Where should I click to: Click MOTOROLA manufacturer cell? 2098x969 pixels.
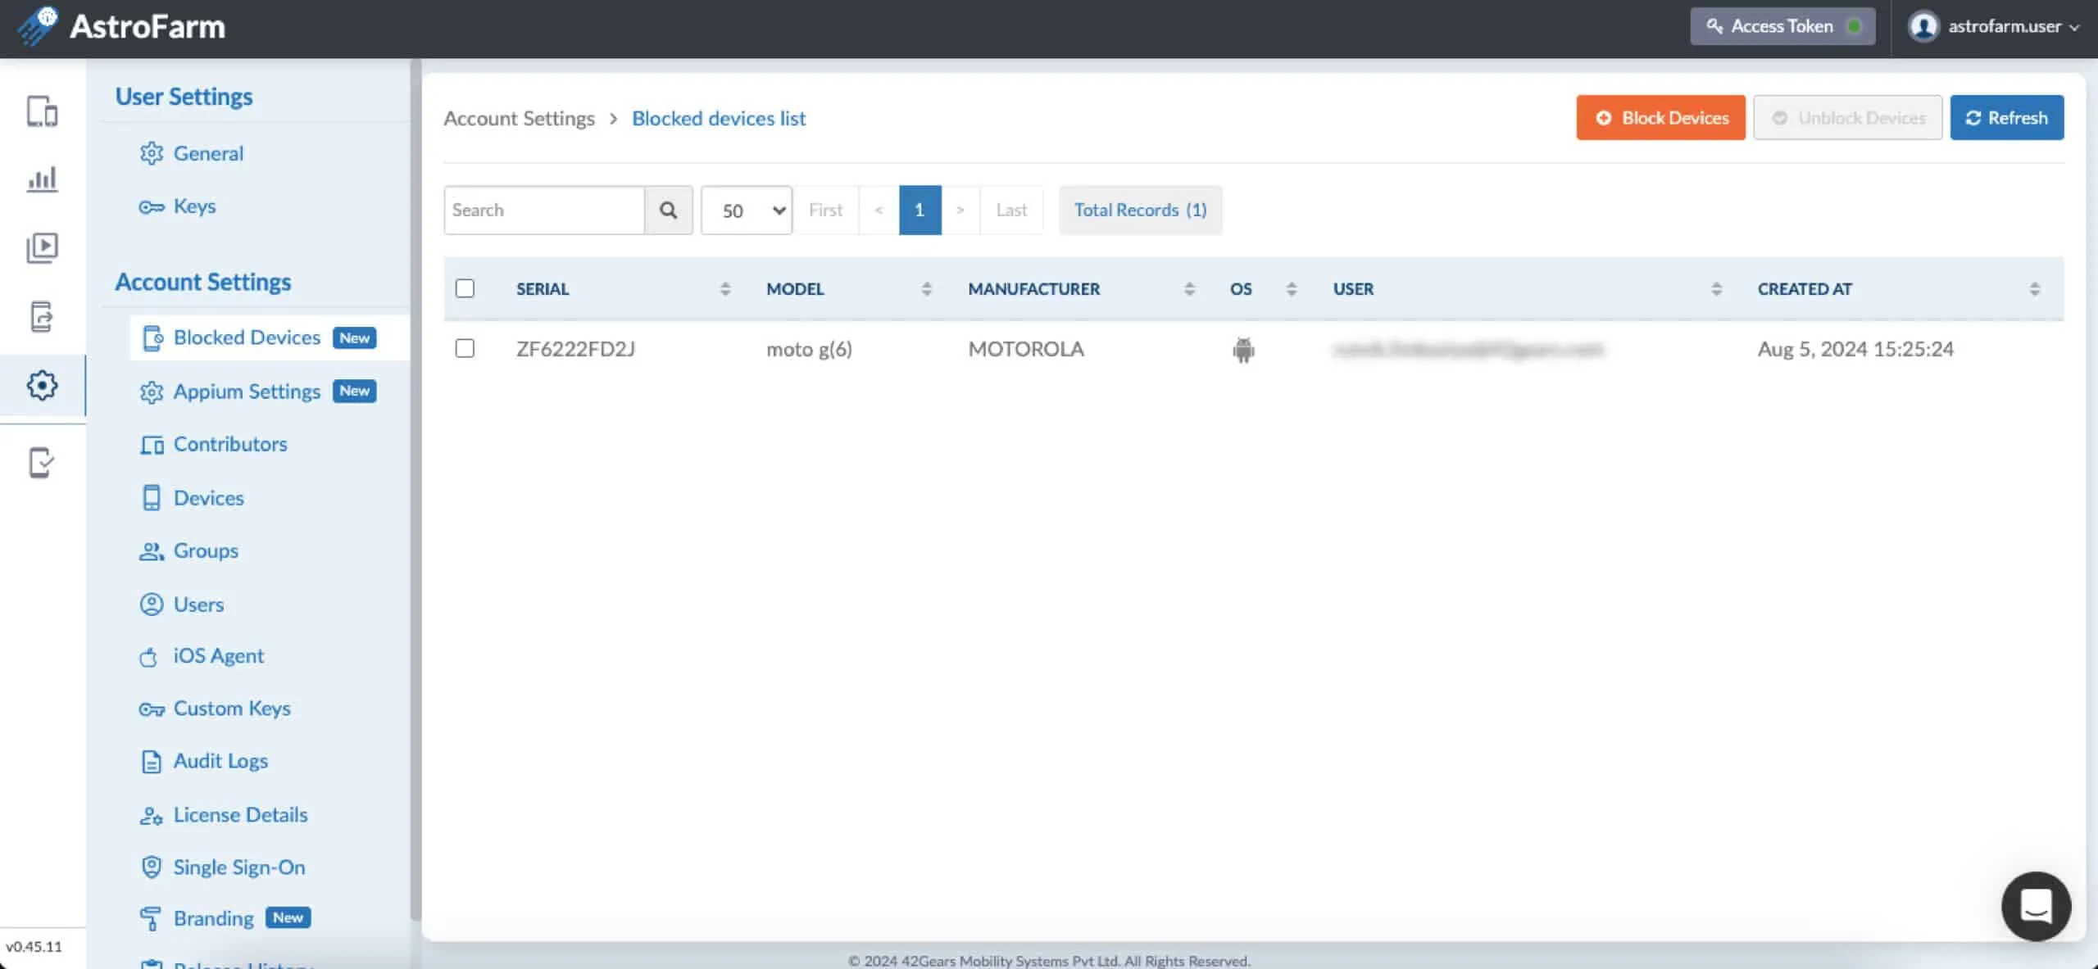[1025, 350]
